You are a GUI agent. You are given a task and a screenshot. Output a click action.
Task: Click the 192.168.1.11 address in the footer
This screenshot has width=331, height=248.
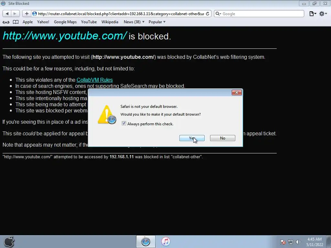click(x=122, y=157)
